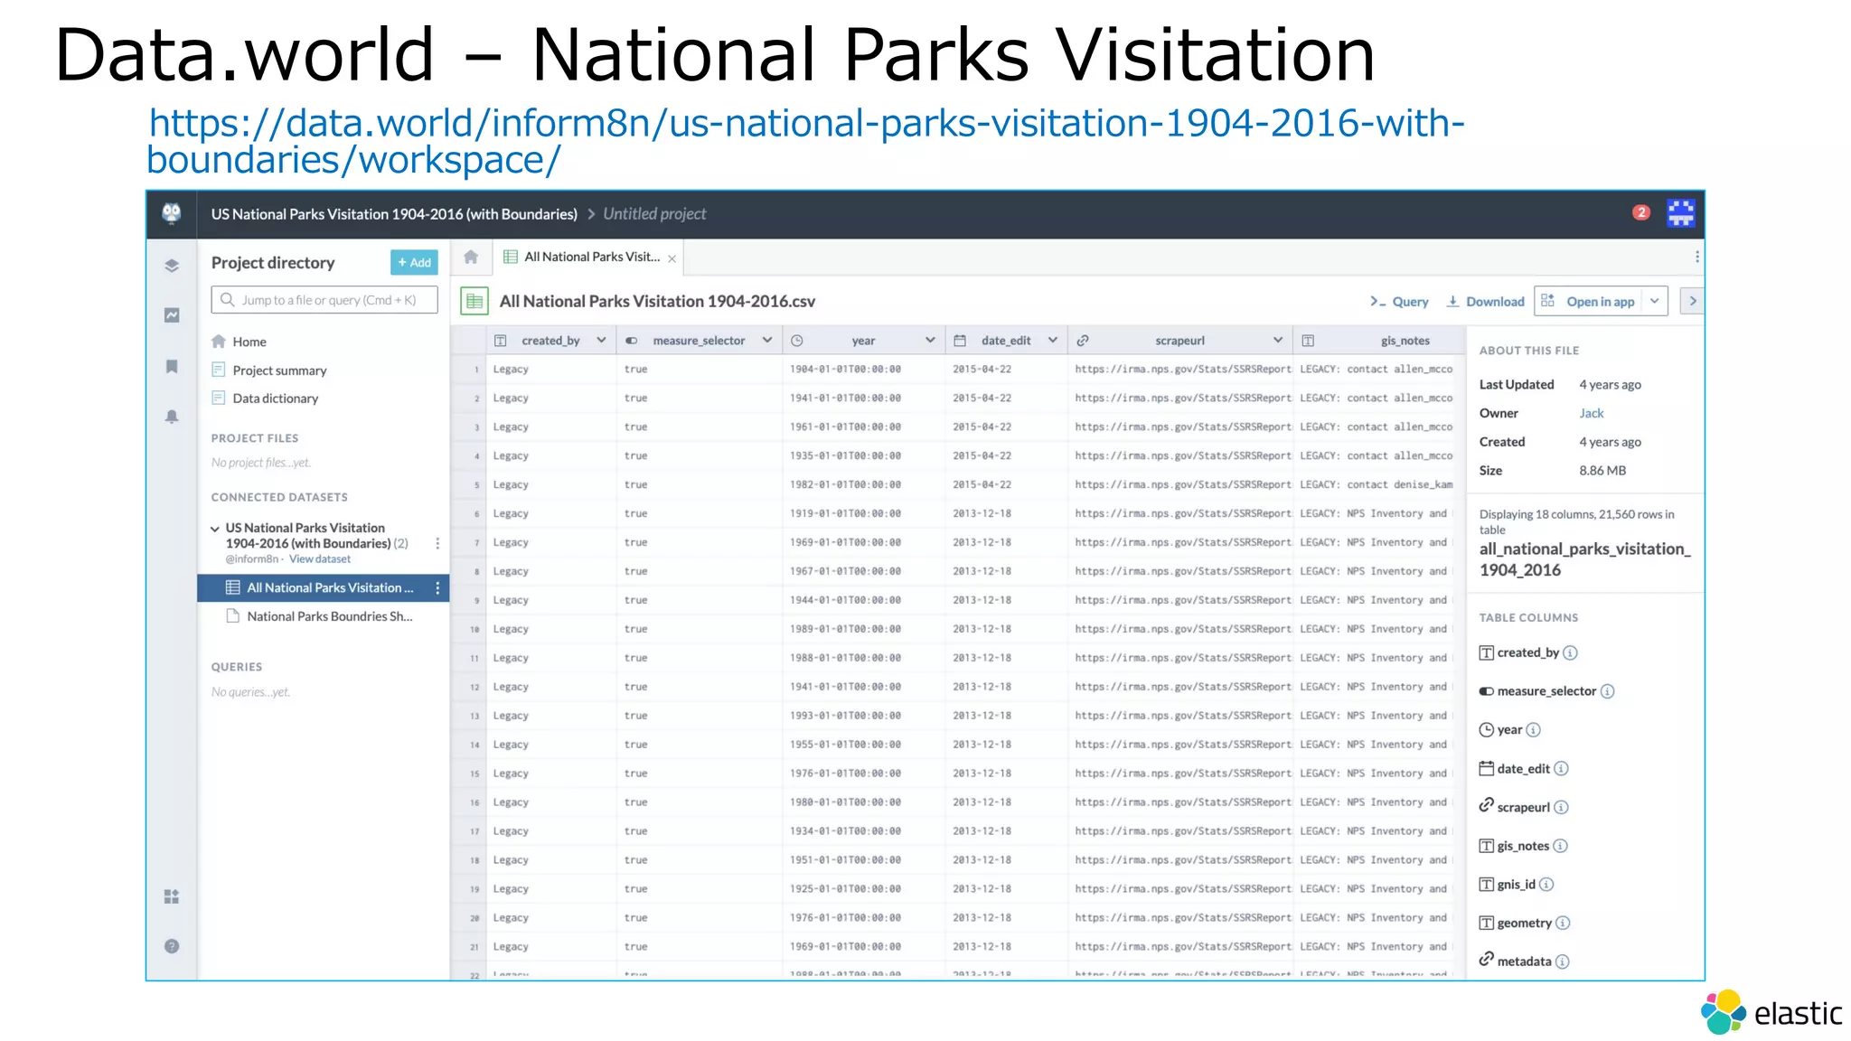The height and width of the screenshot is (1041, 1851).
Task: Click the dataset title in breadcrumb
Action: click(x=394, y=214)
